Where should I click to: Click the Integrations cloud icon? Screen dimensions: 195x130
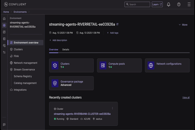click(11, 90)
